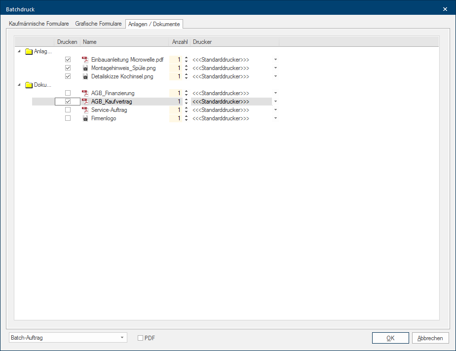Click image icon of Montagehinweis_Spüle.png

(85, 68)
